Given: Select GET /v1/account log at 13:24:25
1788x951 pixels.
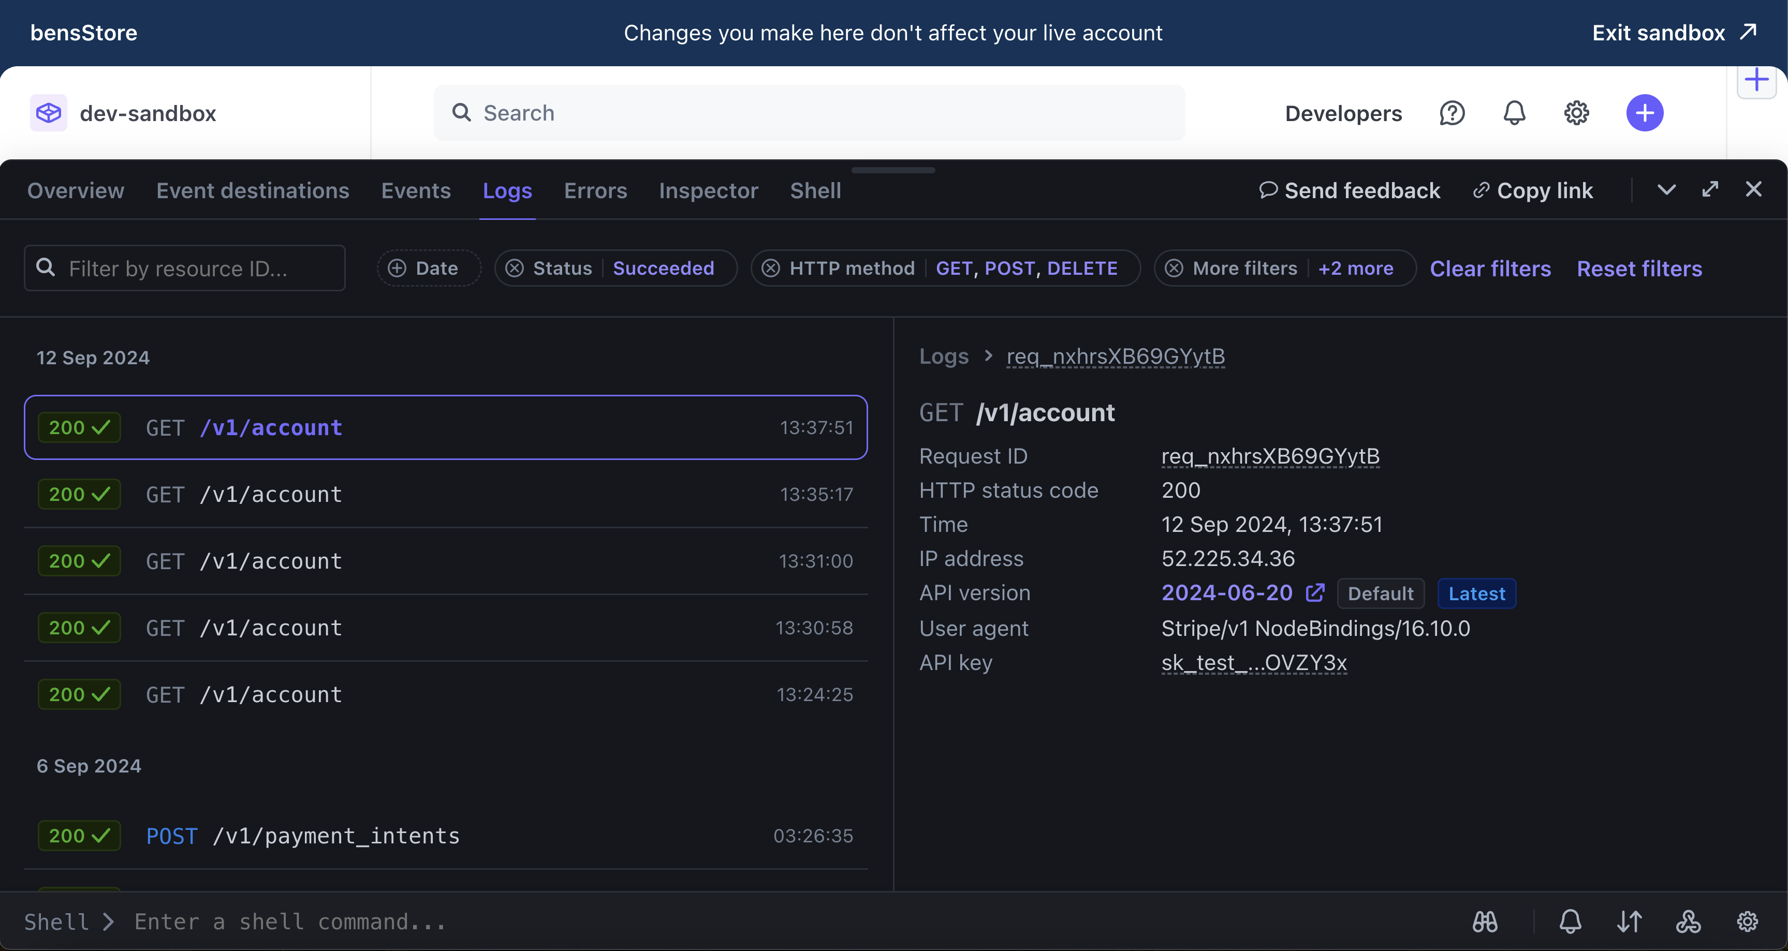Looking at the screenshot, I should click(446, 694).
